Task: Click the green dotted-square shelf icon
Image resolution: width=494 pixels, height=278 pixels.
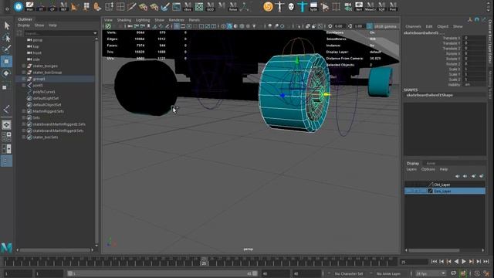Action: [199, 6]
